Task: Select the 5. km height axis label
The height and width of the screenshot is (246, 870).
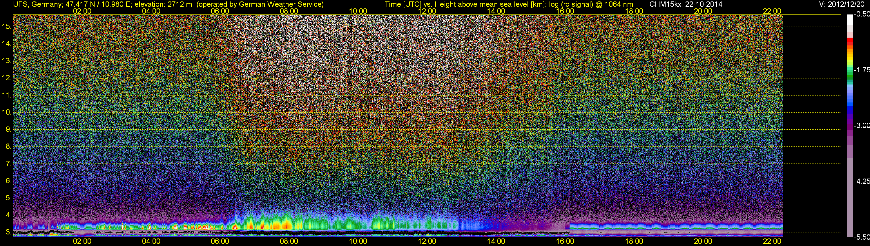Action: tap(8, 198)
